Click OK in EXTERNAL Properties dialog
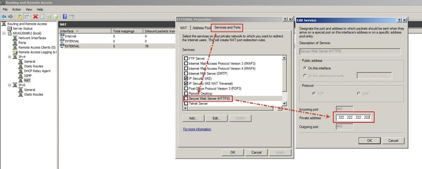The image size is (422, 169). click(233, 152)
